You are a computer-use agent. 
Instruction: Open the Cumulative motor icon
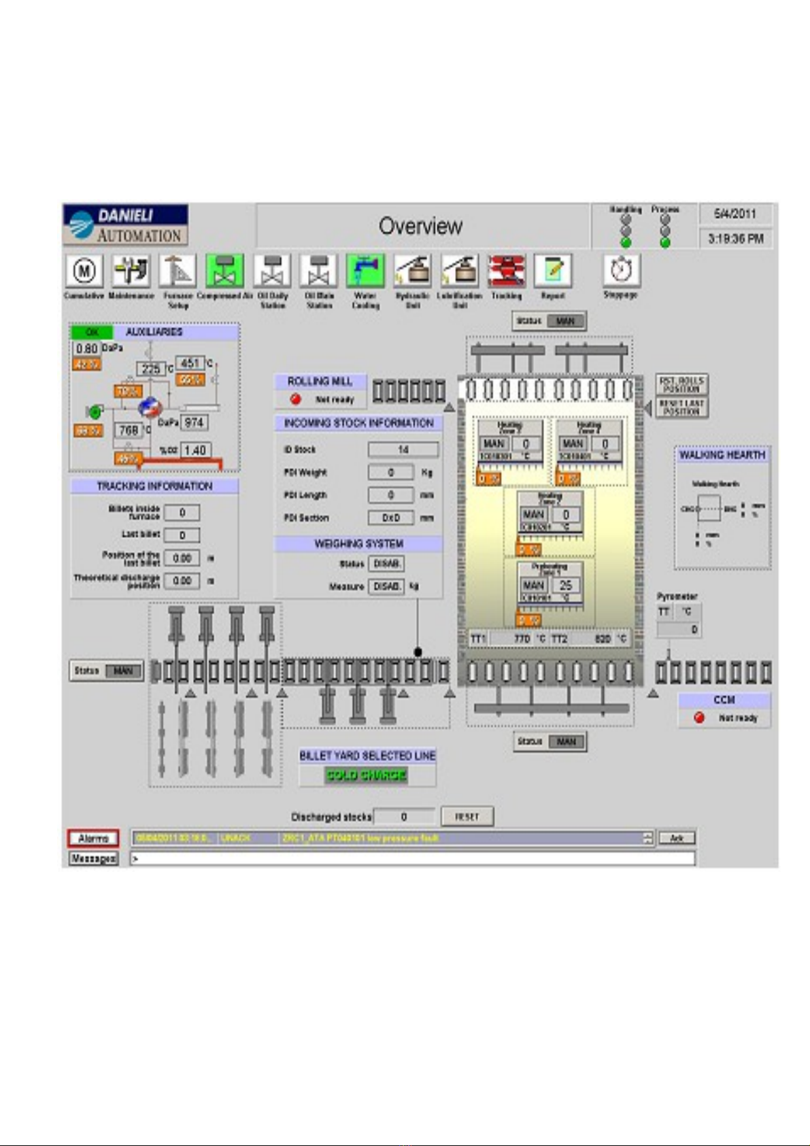click(84, 271)
